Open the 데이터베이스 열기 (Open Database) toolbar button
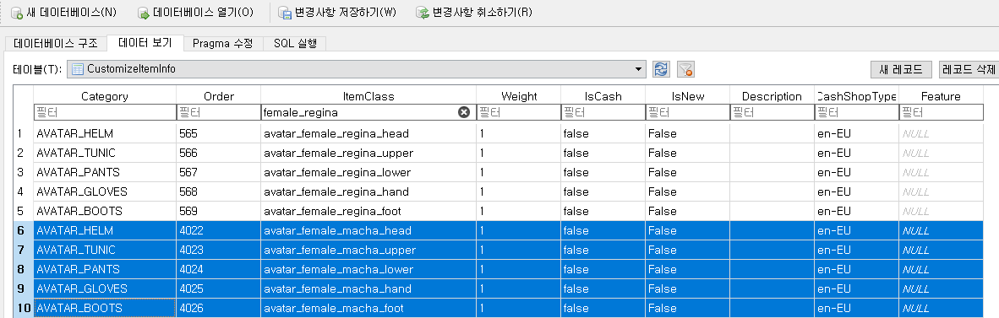This screenshot has height=318, width=999. tap(195, 12)
